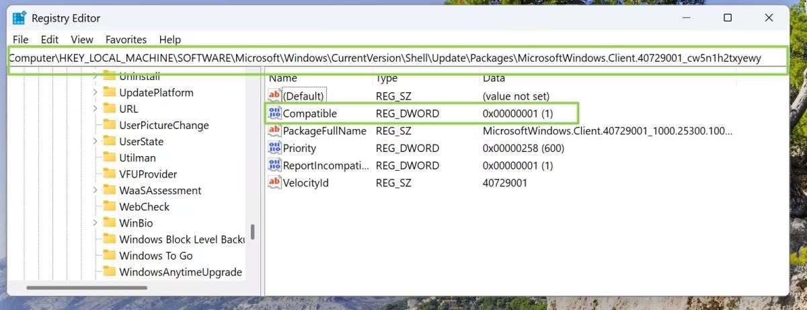Click the ReportIncompatibility DWORD value icon
The width and height of the screenshot is (807, 310).
pyautogui.click(x=274, y=165)
